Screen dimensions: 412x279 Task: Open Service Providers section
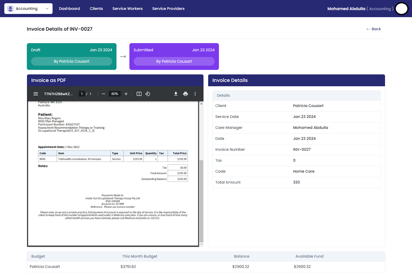[168, 9]
